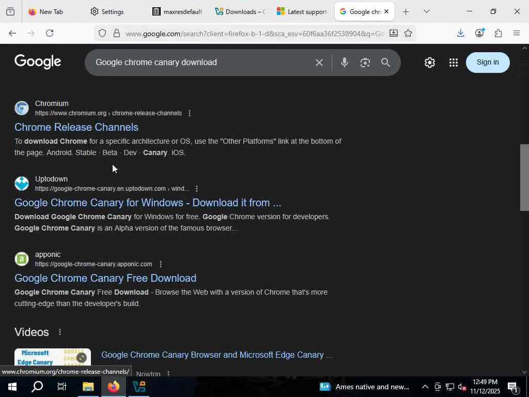Open File Explorer from taskbar
This screenshot has width=529, height=397.
[88, 387]
